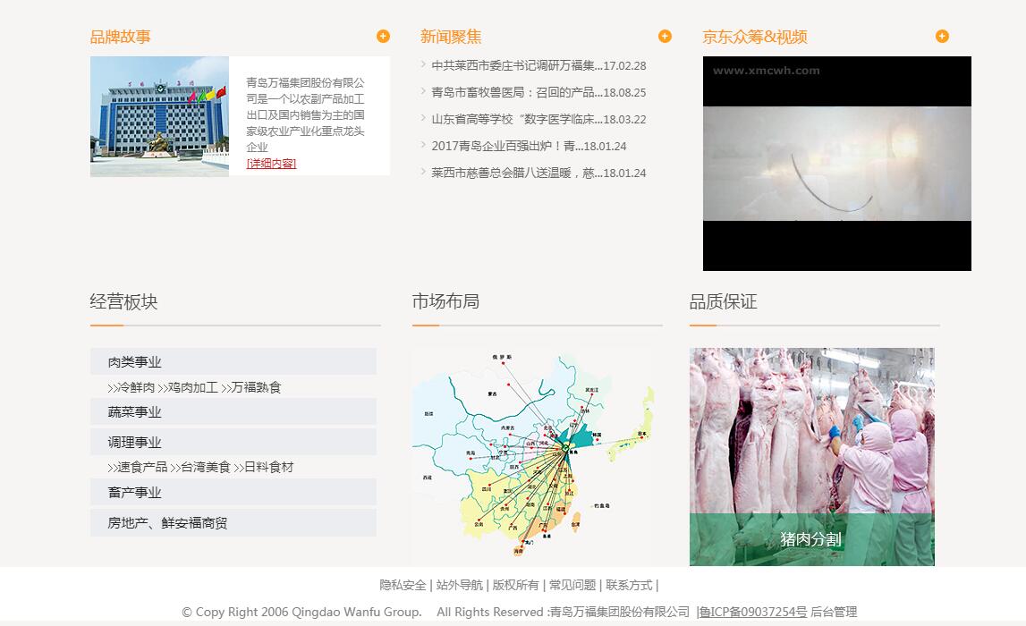The width and height of the screenshot is (1026, 626).
Task: Open more content via 京东众筹&视频 plus icon
Action: point(942,36)
